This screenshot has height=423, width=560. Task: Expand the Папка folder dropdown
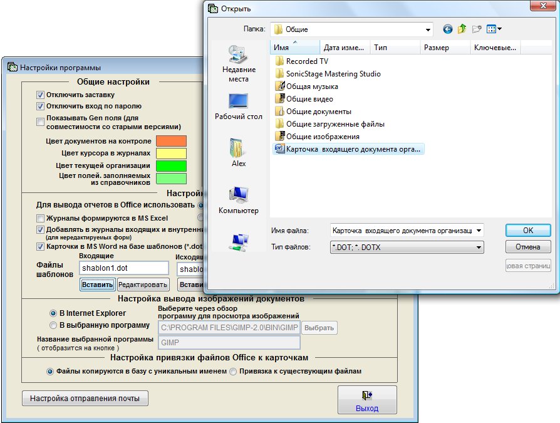click(428, 29)
